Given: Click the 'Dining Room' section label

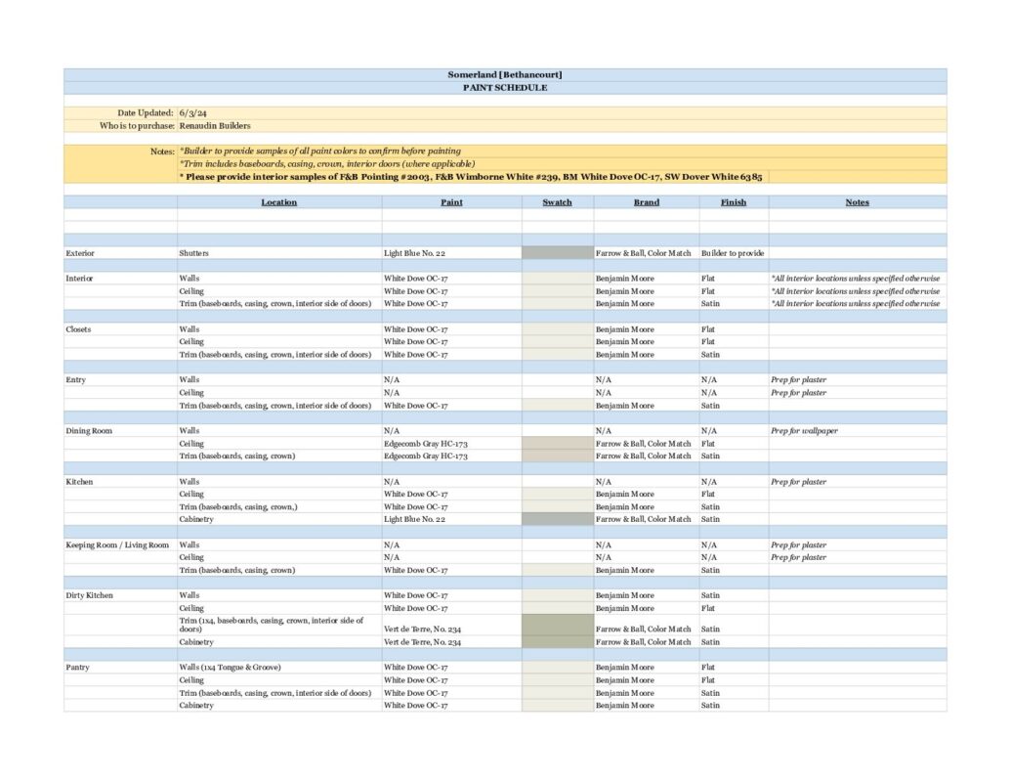Looking at the screenshot, I should 89,430.
